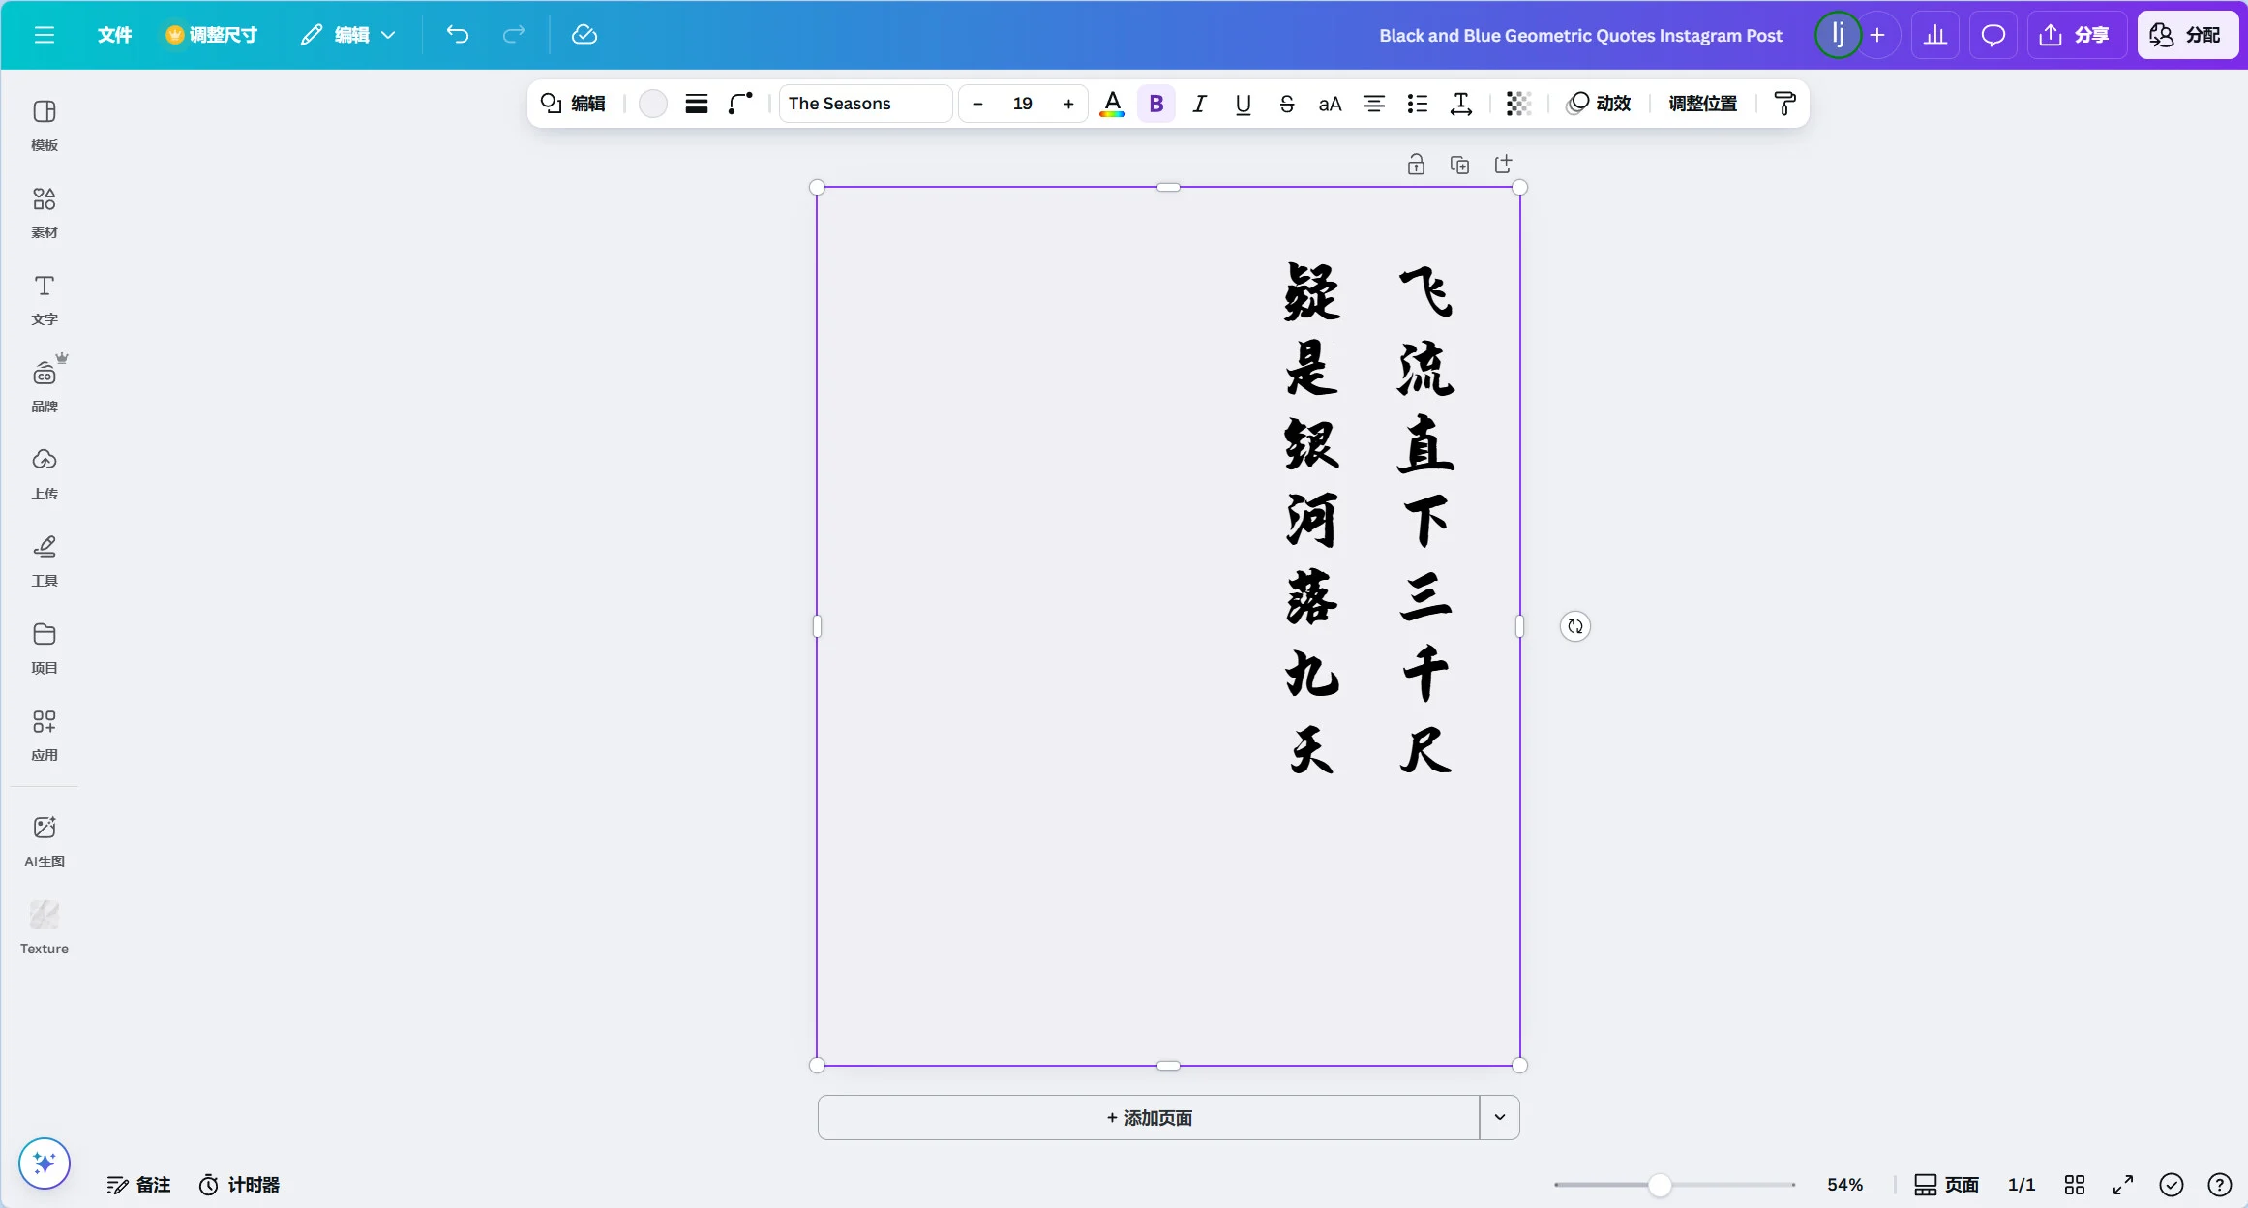The width and height of the screenshot is (2248, 1208).
Task: Open the Canva AI assistant sparkle button
Action: point(45,1163)
